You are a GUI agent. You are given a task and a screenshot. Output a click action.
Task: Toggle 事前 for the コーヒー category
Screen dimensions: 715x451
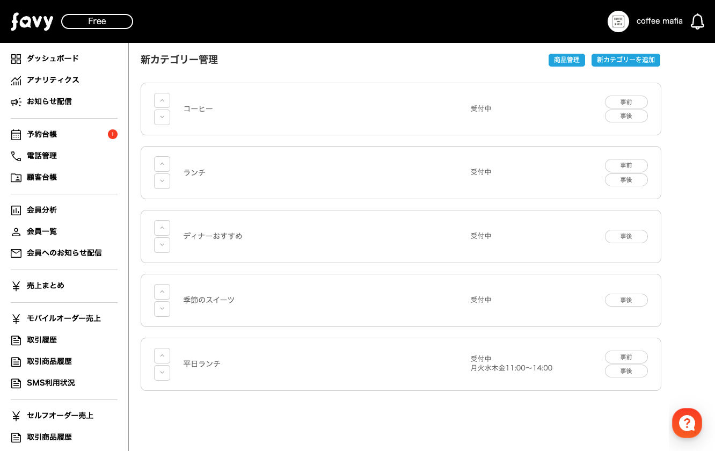626,102
